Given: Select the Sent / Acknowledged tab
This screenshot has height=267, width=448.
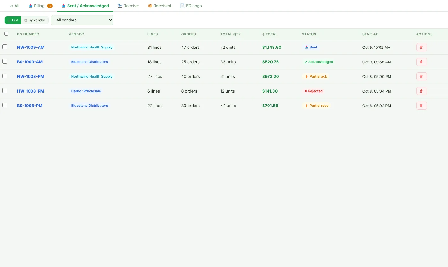Looking at the screenshot, I should coord(85,6).
